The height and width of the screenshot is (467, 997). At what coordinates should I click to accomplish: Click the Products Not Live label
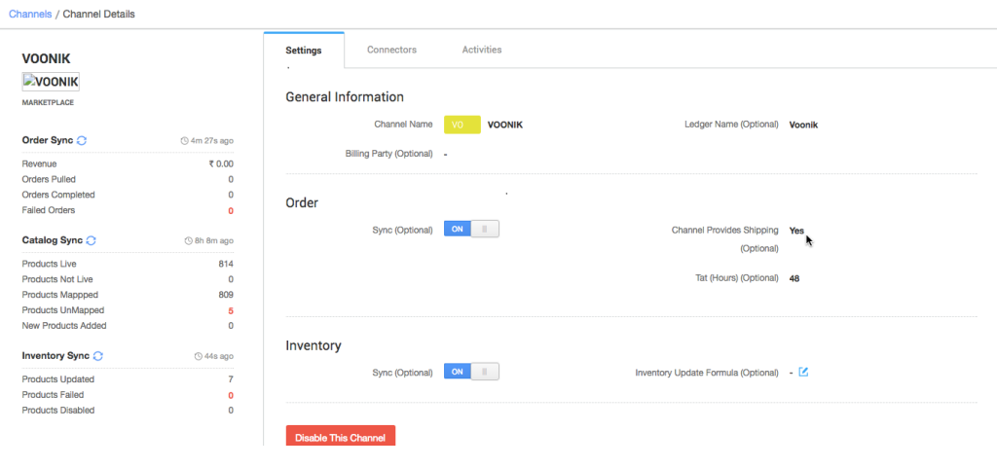click(57, 279)
